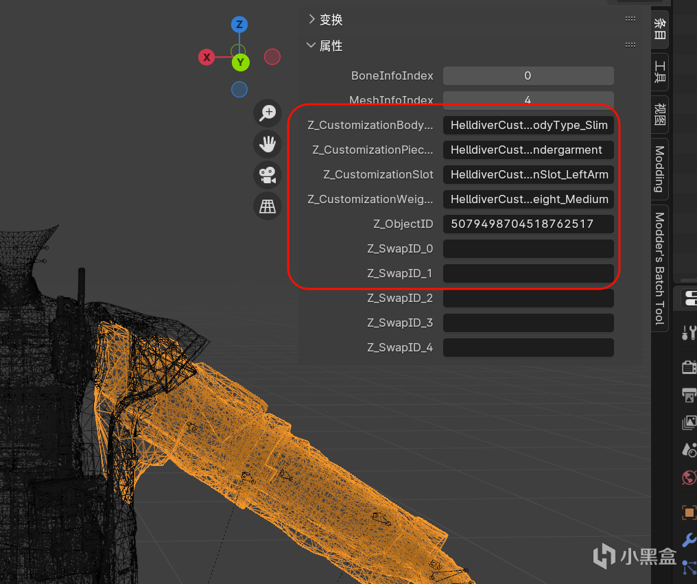697x584 pixels.
Task: Click the pan view hand icon
Action: coord(268,144)
